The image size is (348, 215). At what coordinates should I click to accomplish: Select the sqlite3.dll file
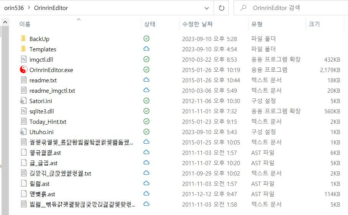coord(42,111)
